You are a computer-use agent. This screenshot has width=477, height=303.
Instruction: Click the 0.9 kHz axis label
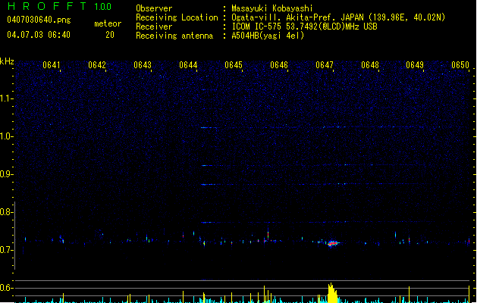(6, 174)
